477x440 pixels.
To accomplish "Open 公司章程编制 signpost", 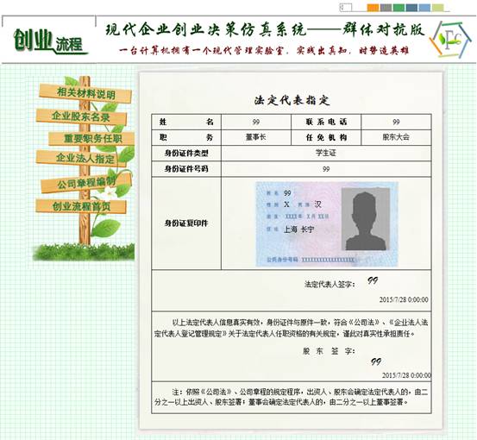I will tap(86, 183).
